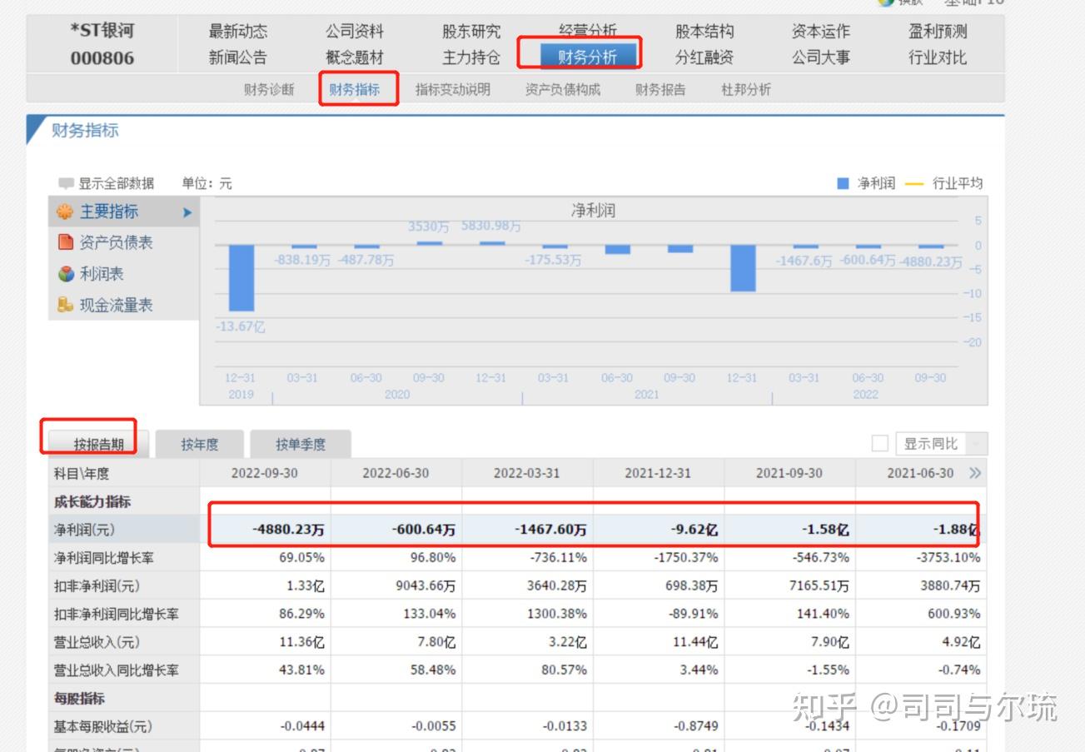The image size is (1085, 752).
Task: Click the 扣非净利润(元) row label
Action: click(x=97, y=586)
